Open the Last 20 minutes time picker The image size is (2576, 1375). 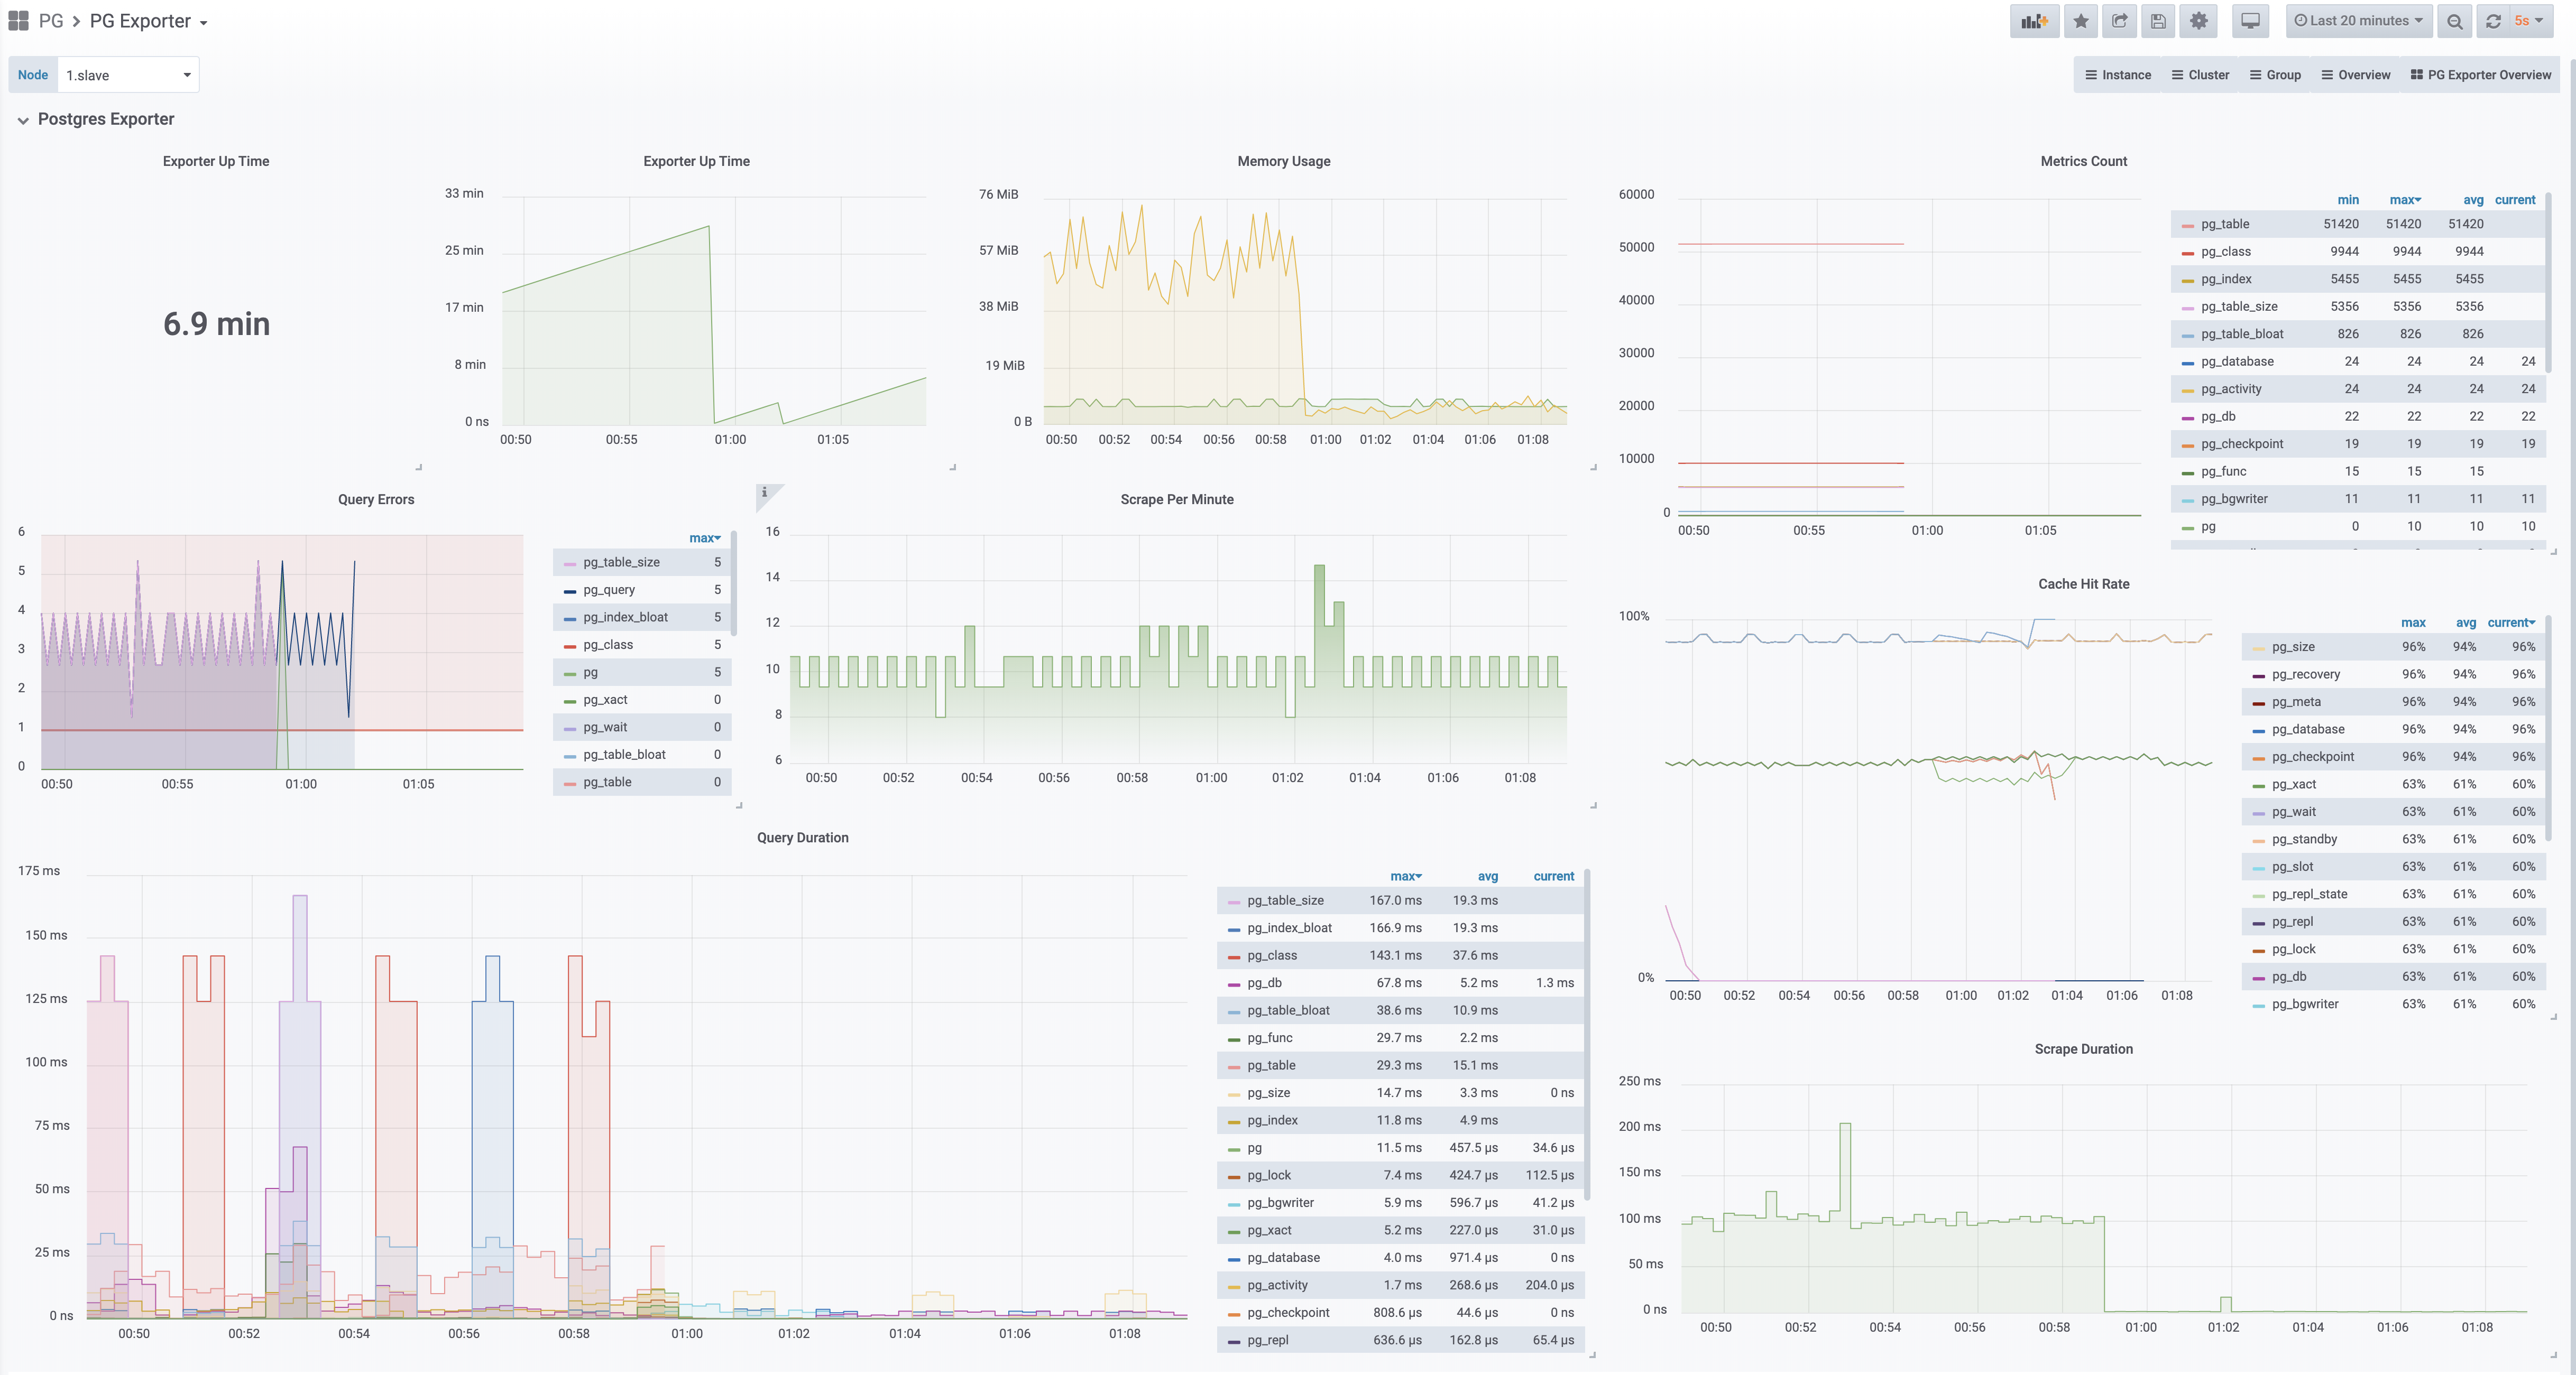pyautogui.click(x=2358, y=21)
